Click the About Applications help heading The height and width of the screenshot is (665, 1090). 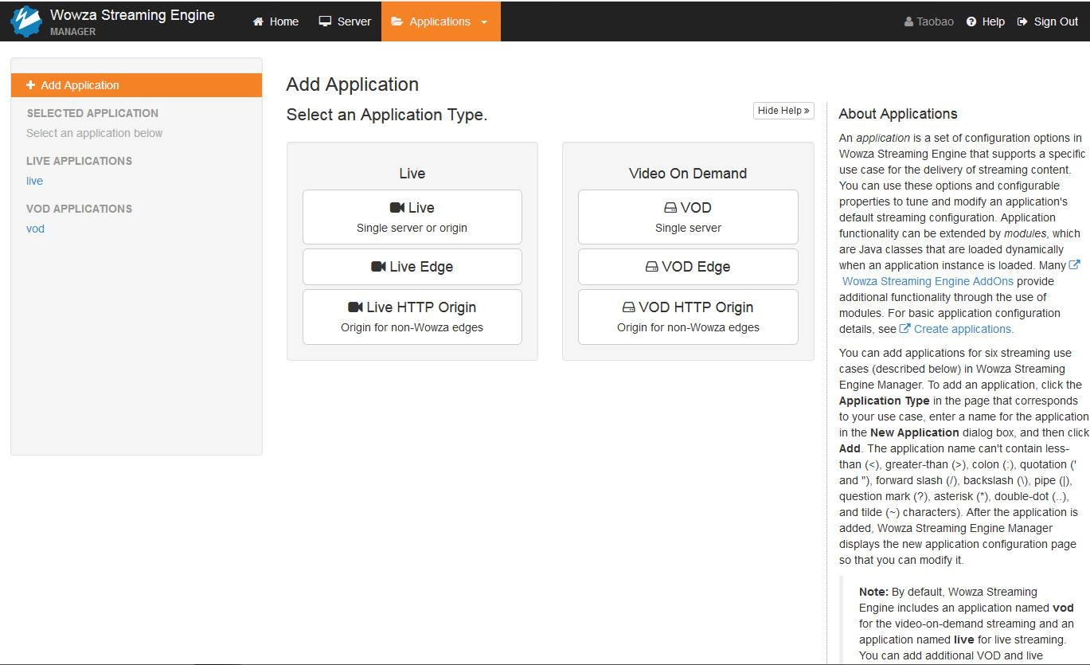898,114
